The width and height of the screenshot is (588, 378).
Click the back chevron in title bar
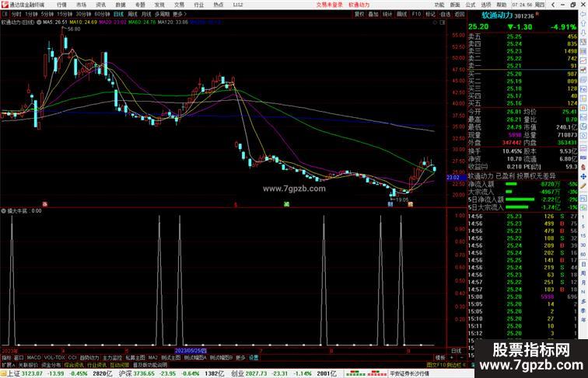553,5
